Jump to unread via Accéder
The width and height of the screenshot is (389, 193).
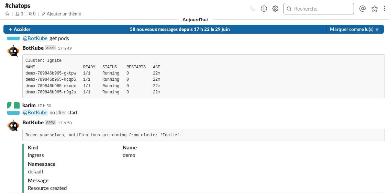pos(19,29)
